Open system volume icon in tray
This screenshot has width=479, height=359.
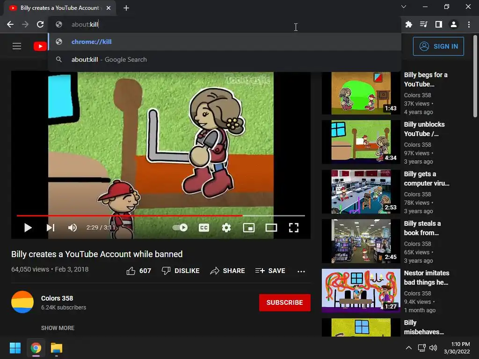click(x=433, y=348)
